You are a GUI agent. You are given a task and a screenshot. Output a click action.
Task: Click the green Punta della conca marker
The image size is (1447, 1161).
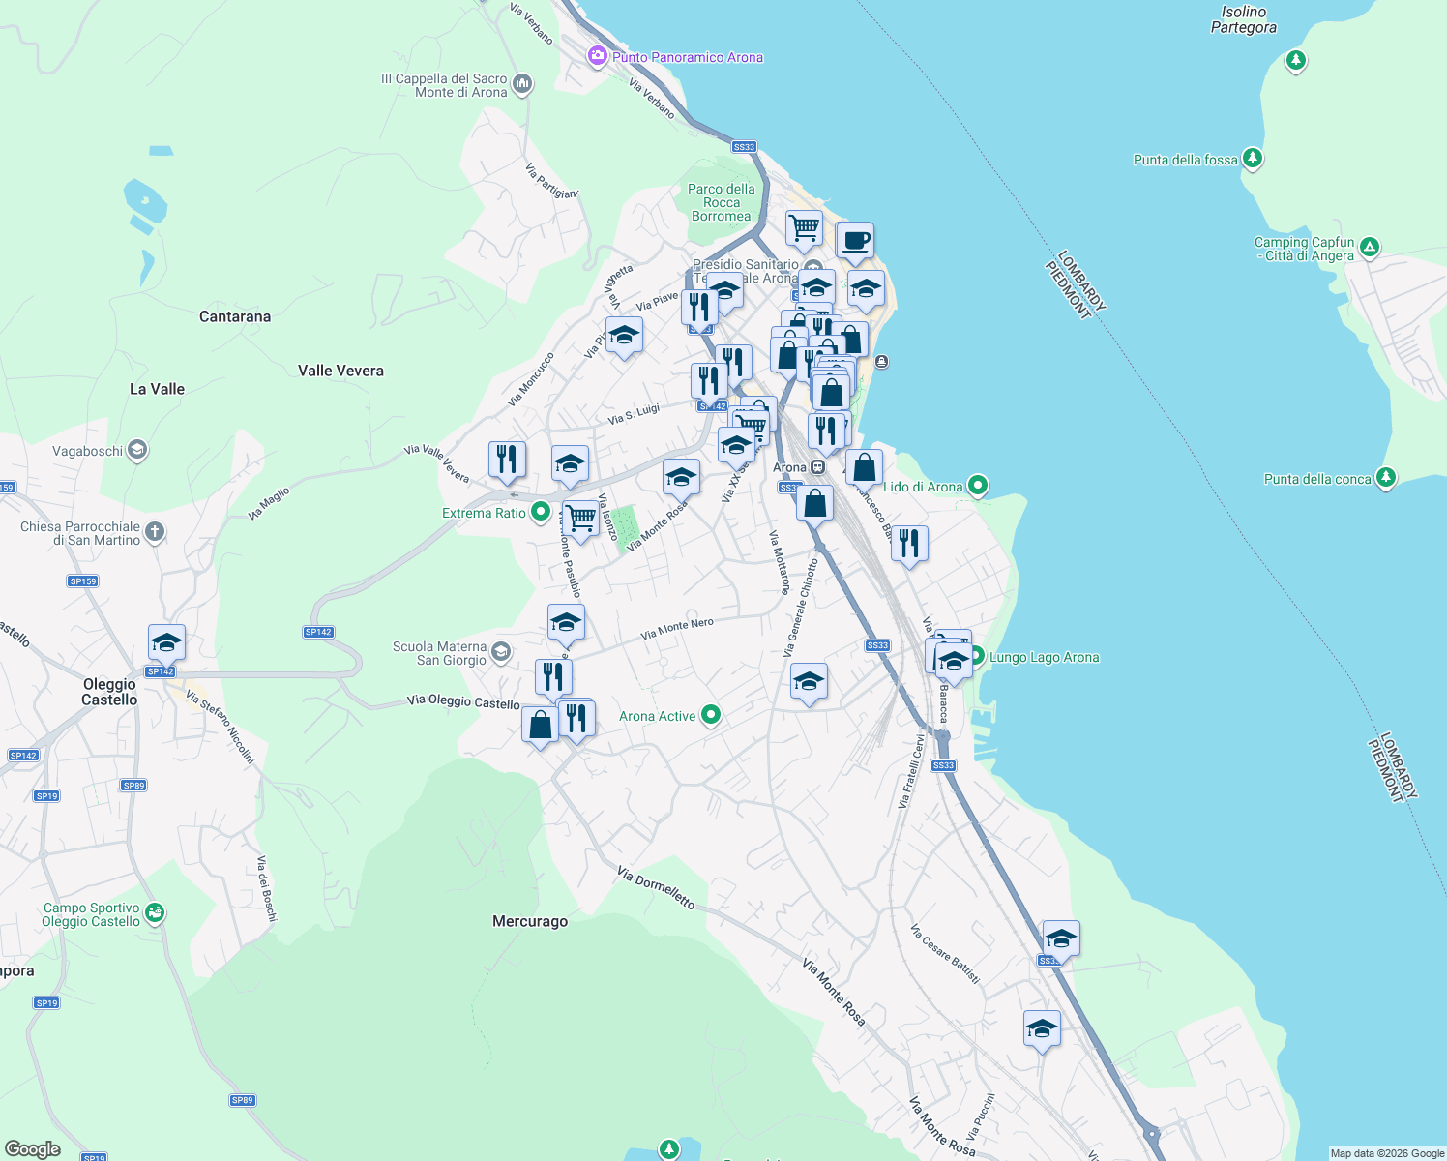point(1385,478)
